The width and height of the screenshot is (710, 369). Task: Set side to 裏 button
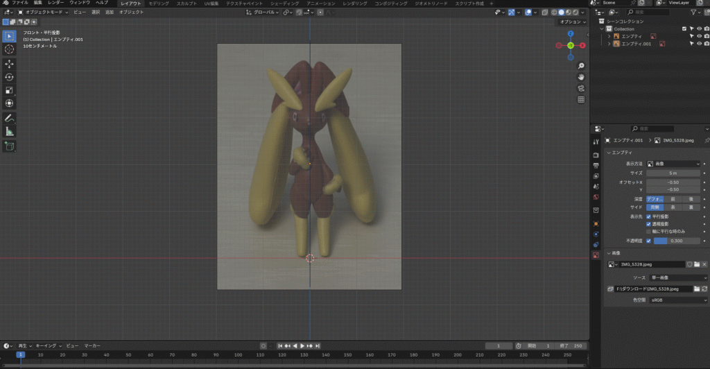(x=691, y=207)
